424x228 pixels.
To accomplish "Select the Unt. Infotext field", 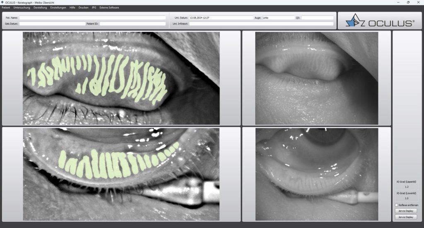I will point(262,24).
